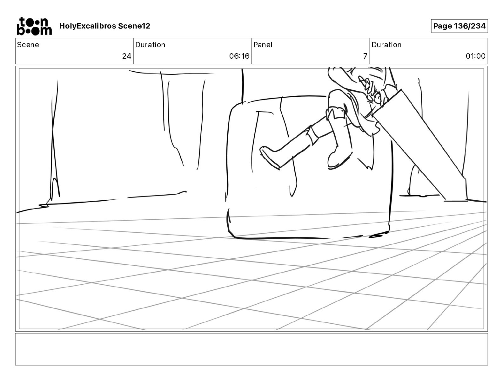Viewport: 503px width, 388px height.
Task: Select panel number 7
Action: click(x=365, y=56)
